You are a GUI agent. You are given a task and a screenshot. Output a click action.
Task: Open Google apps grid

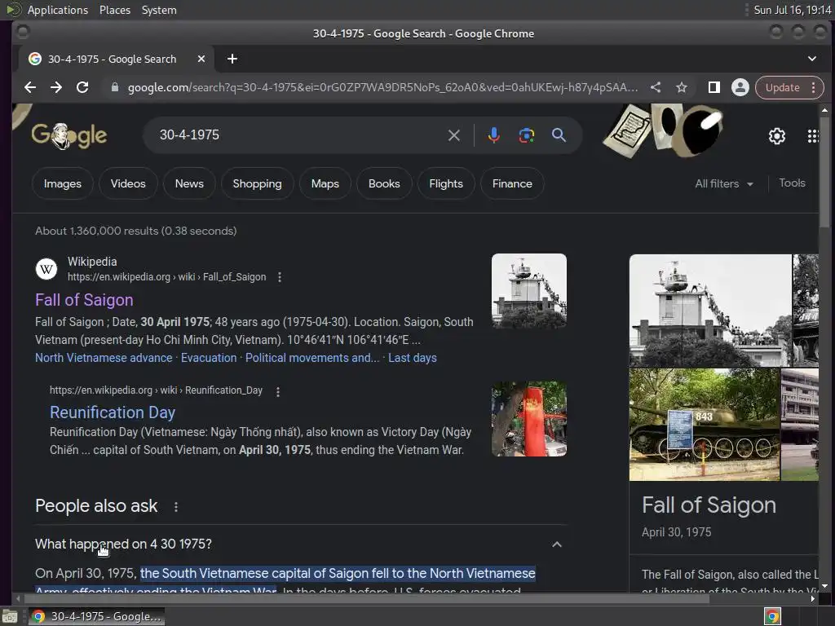pos(813,136)
